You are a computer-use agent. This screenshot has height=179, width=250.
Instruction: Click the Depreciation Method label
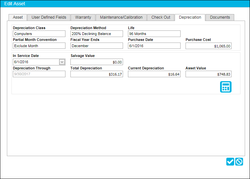tap(88, 28)
